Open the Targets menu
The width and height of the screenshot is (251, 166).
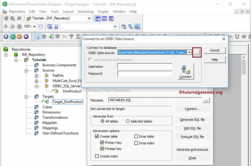(x=103, y=12)
